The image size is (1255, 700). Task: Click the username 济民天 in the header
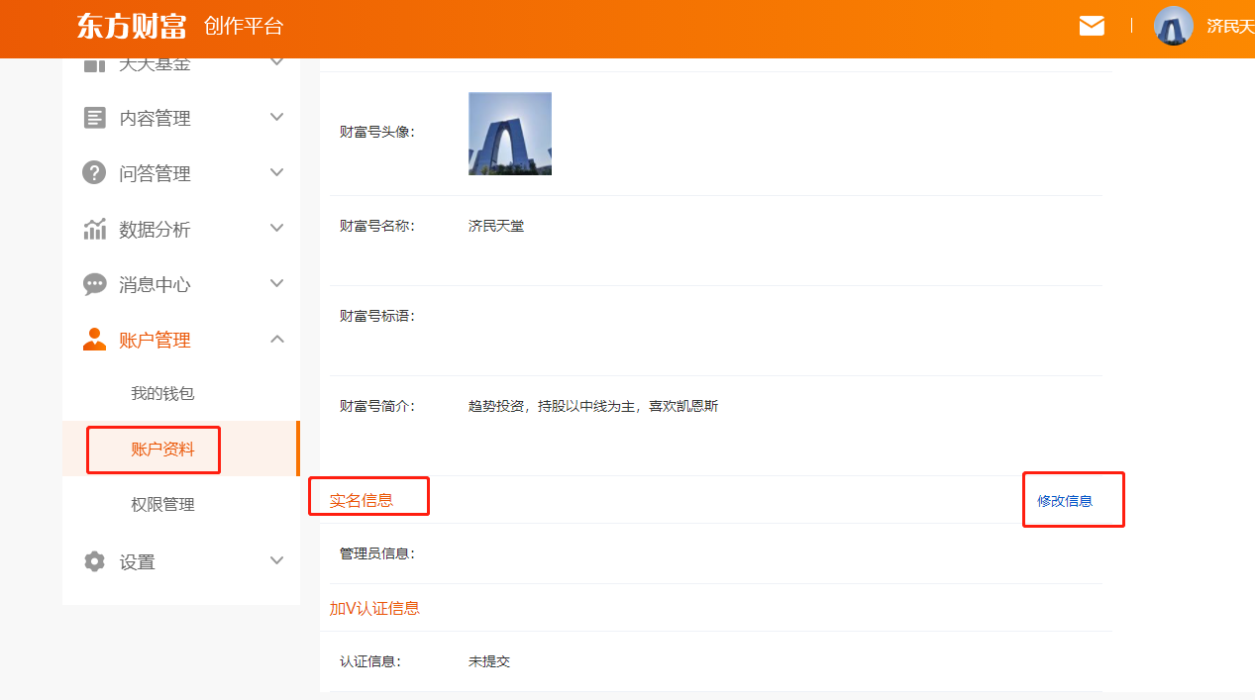[1230, 27]
